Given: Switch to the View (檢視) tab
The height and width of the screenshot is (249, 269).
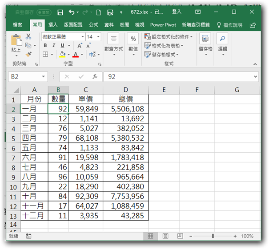Looking at the screenshot, I should 140,25.
